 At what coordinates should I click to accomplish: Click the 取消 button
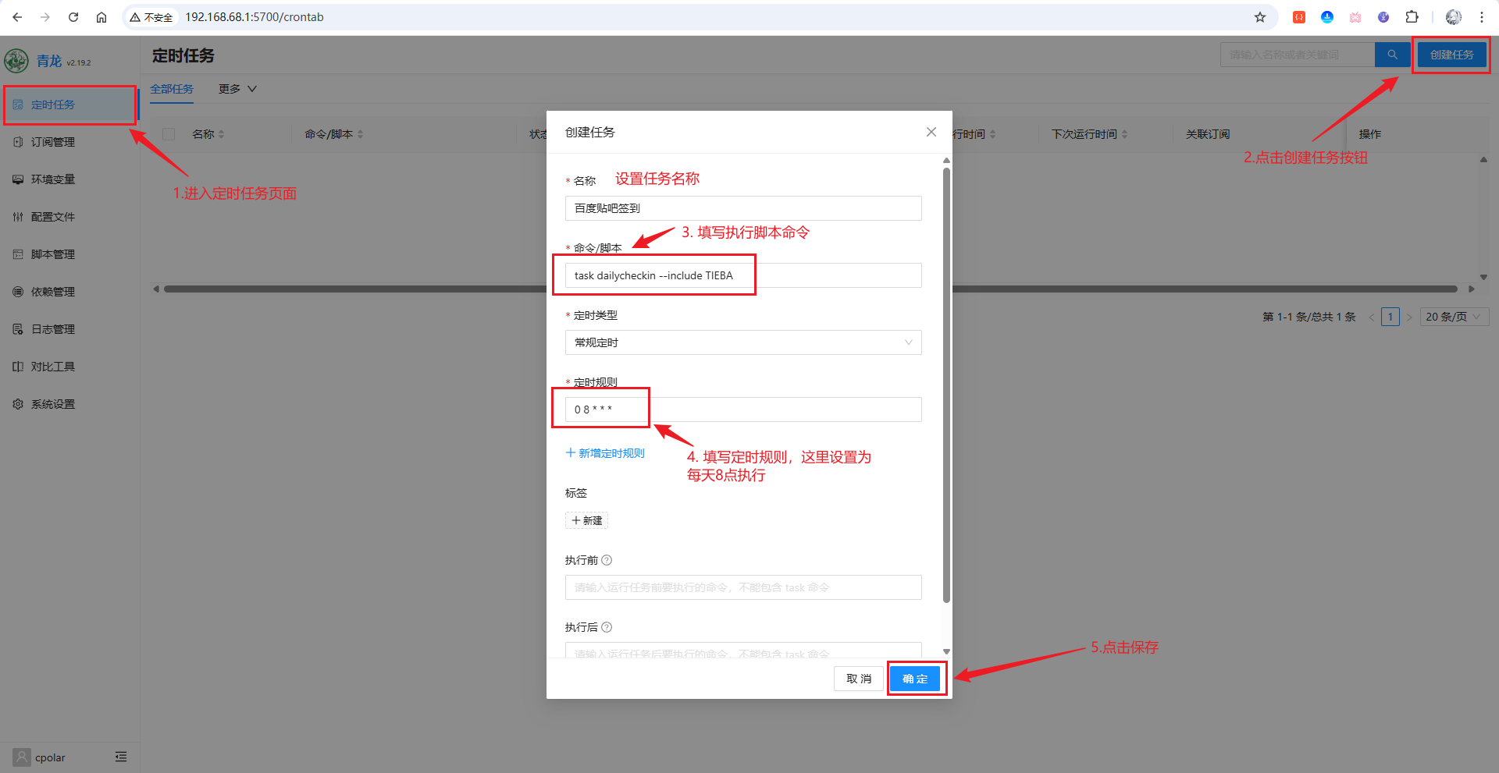[x=858, y=679]
